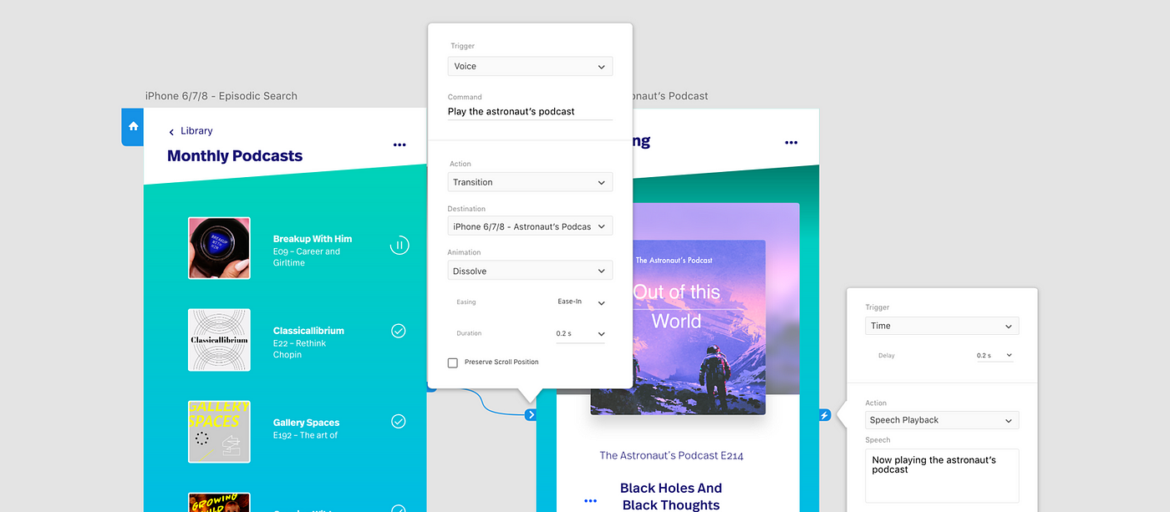
Task: Click Gallery Spaces cover thumbnail
Action: point(219,431)
